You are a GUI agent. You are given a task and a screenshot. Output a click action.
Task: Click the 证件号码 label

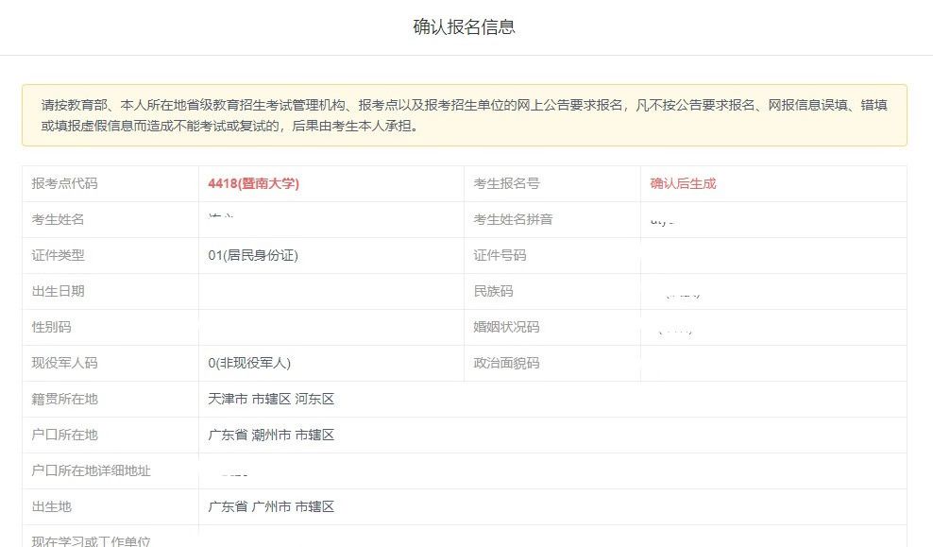pos(500,255)
